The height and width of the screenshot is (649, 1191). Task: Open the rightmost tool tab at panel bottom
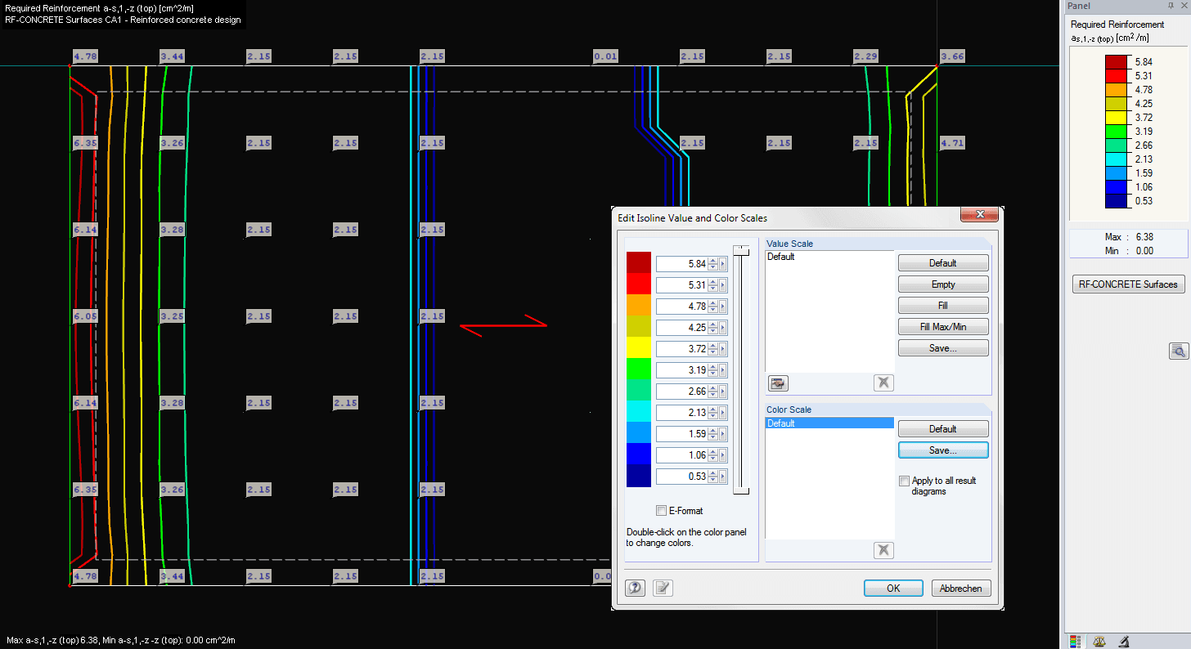[1122, 641]
